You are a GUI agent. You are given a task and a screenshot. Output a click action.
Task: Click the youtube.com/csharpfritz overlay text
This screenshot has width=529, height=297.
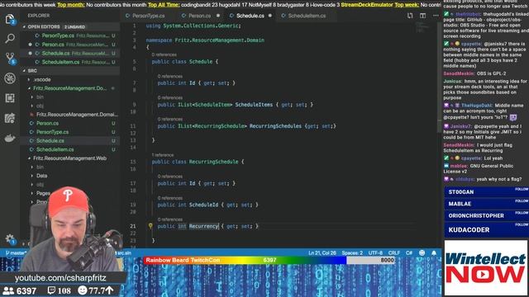60,278
